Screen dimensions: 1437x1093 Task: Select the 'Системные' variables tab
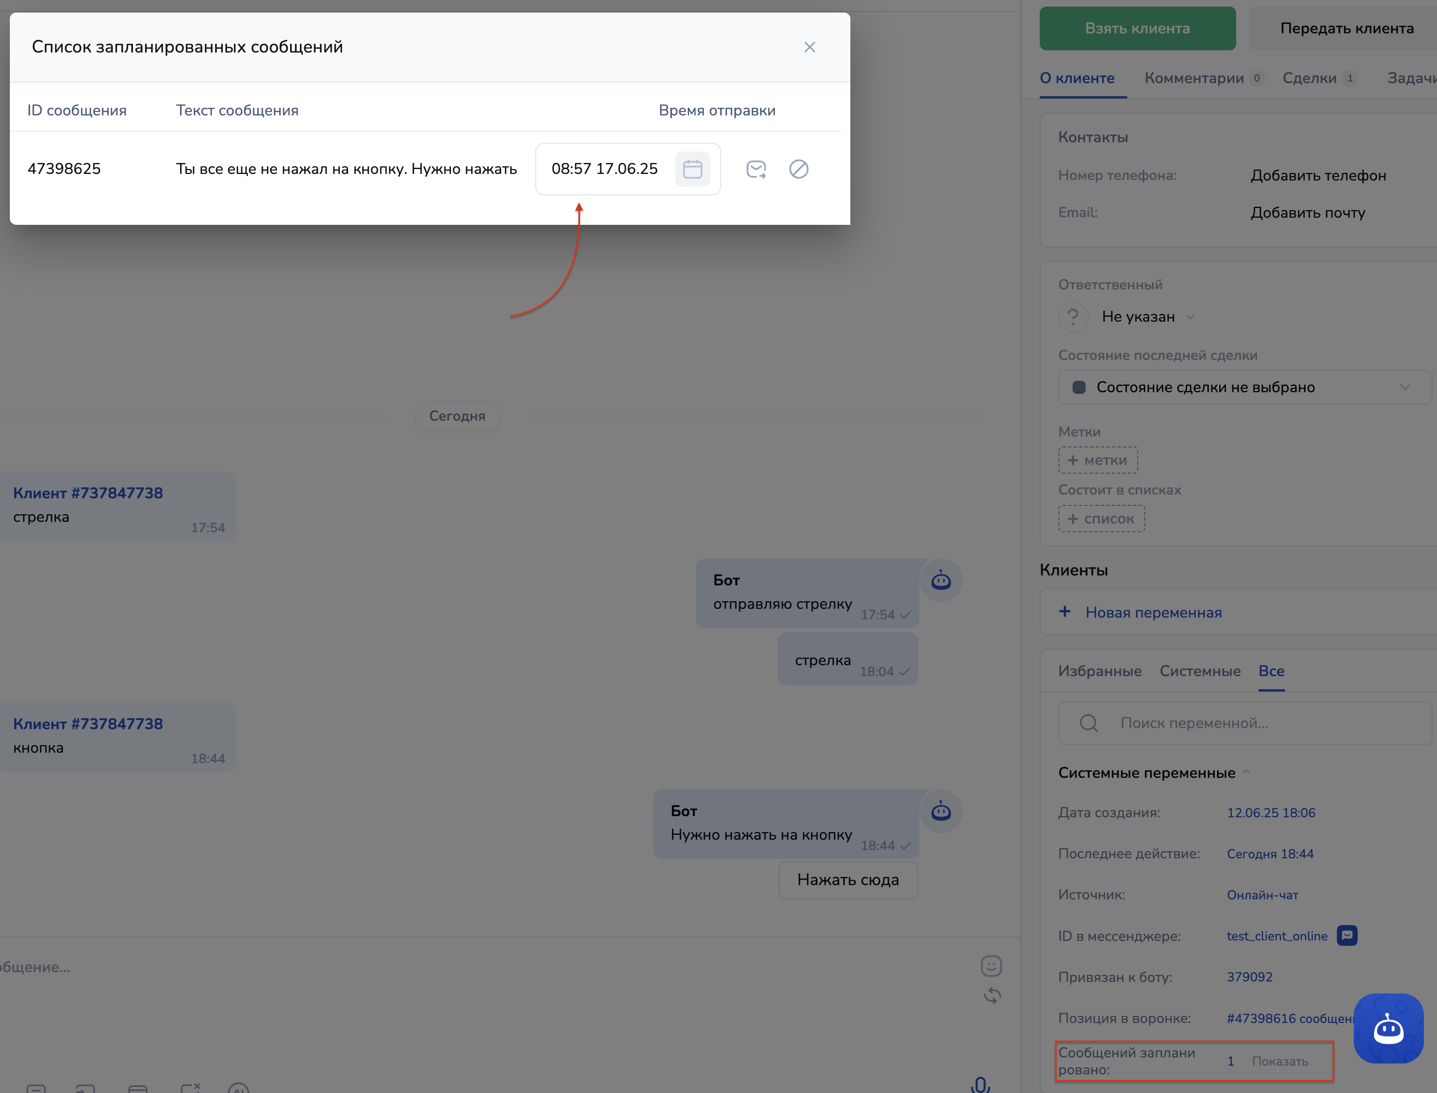click(1200, 671)
